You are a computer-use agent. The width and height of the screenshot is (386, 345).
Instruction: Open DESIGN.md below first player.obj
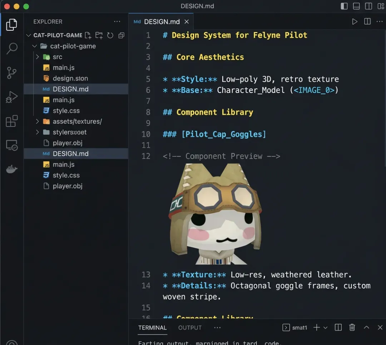[x=76, y=154]
